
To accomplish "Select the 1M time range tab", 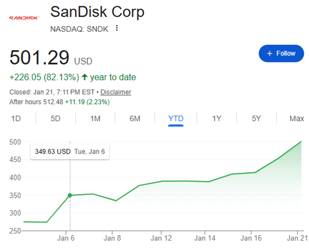I will (x=95, y=119).
